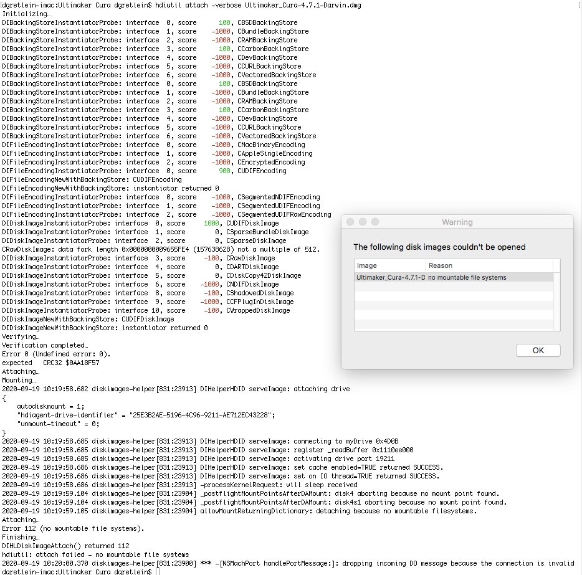
Task: Click 'CMacBinaryEncoding' in the terminal output
Action: coord(271,145)
